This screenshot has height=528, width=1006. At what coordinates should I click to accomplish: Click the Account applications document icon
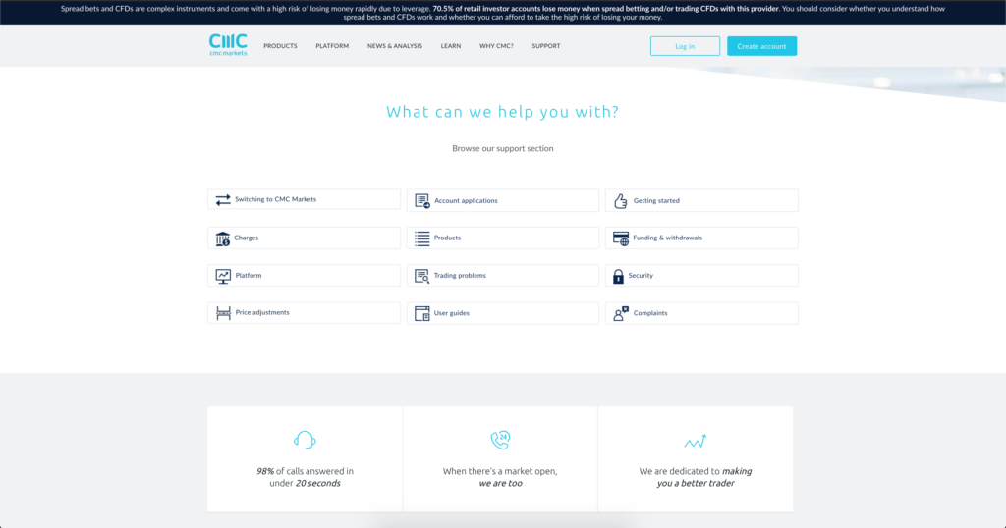(x=421, y=201)
